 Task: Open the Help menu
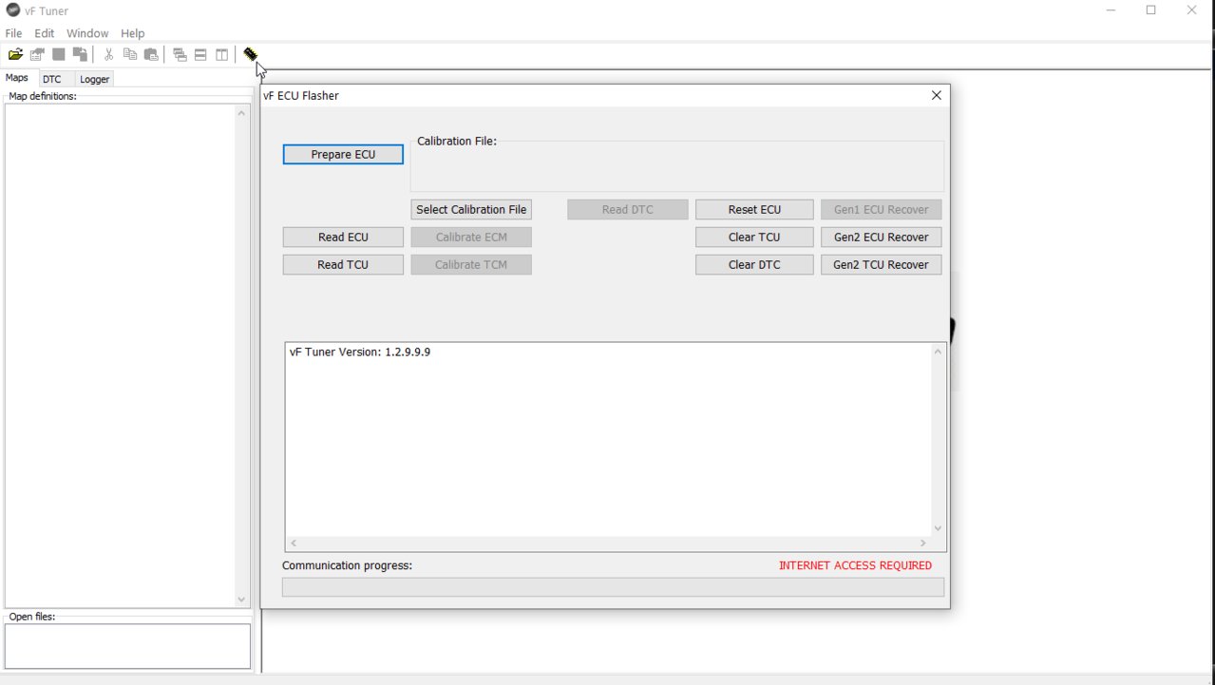tap(133, 33)
